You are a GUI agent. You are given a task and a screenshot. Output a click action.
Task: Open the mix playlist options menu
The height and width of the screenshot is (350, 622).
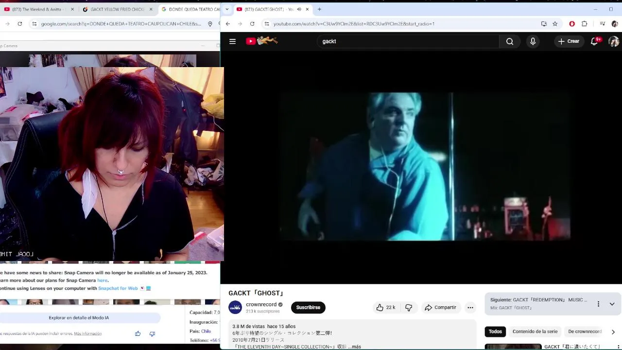[598, 304]
